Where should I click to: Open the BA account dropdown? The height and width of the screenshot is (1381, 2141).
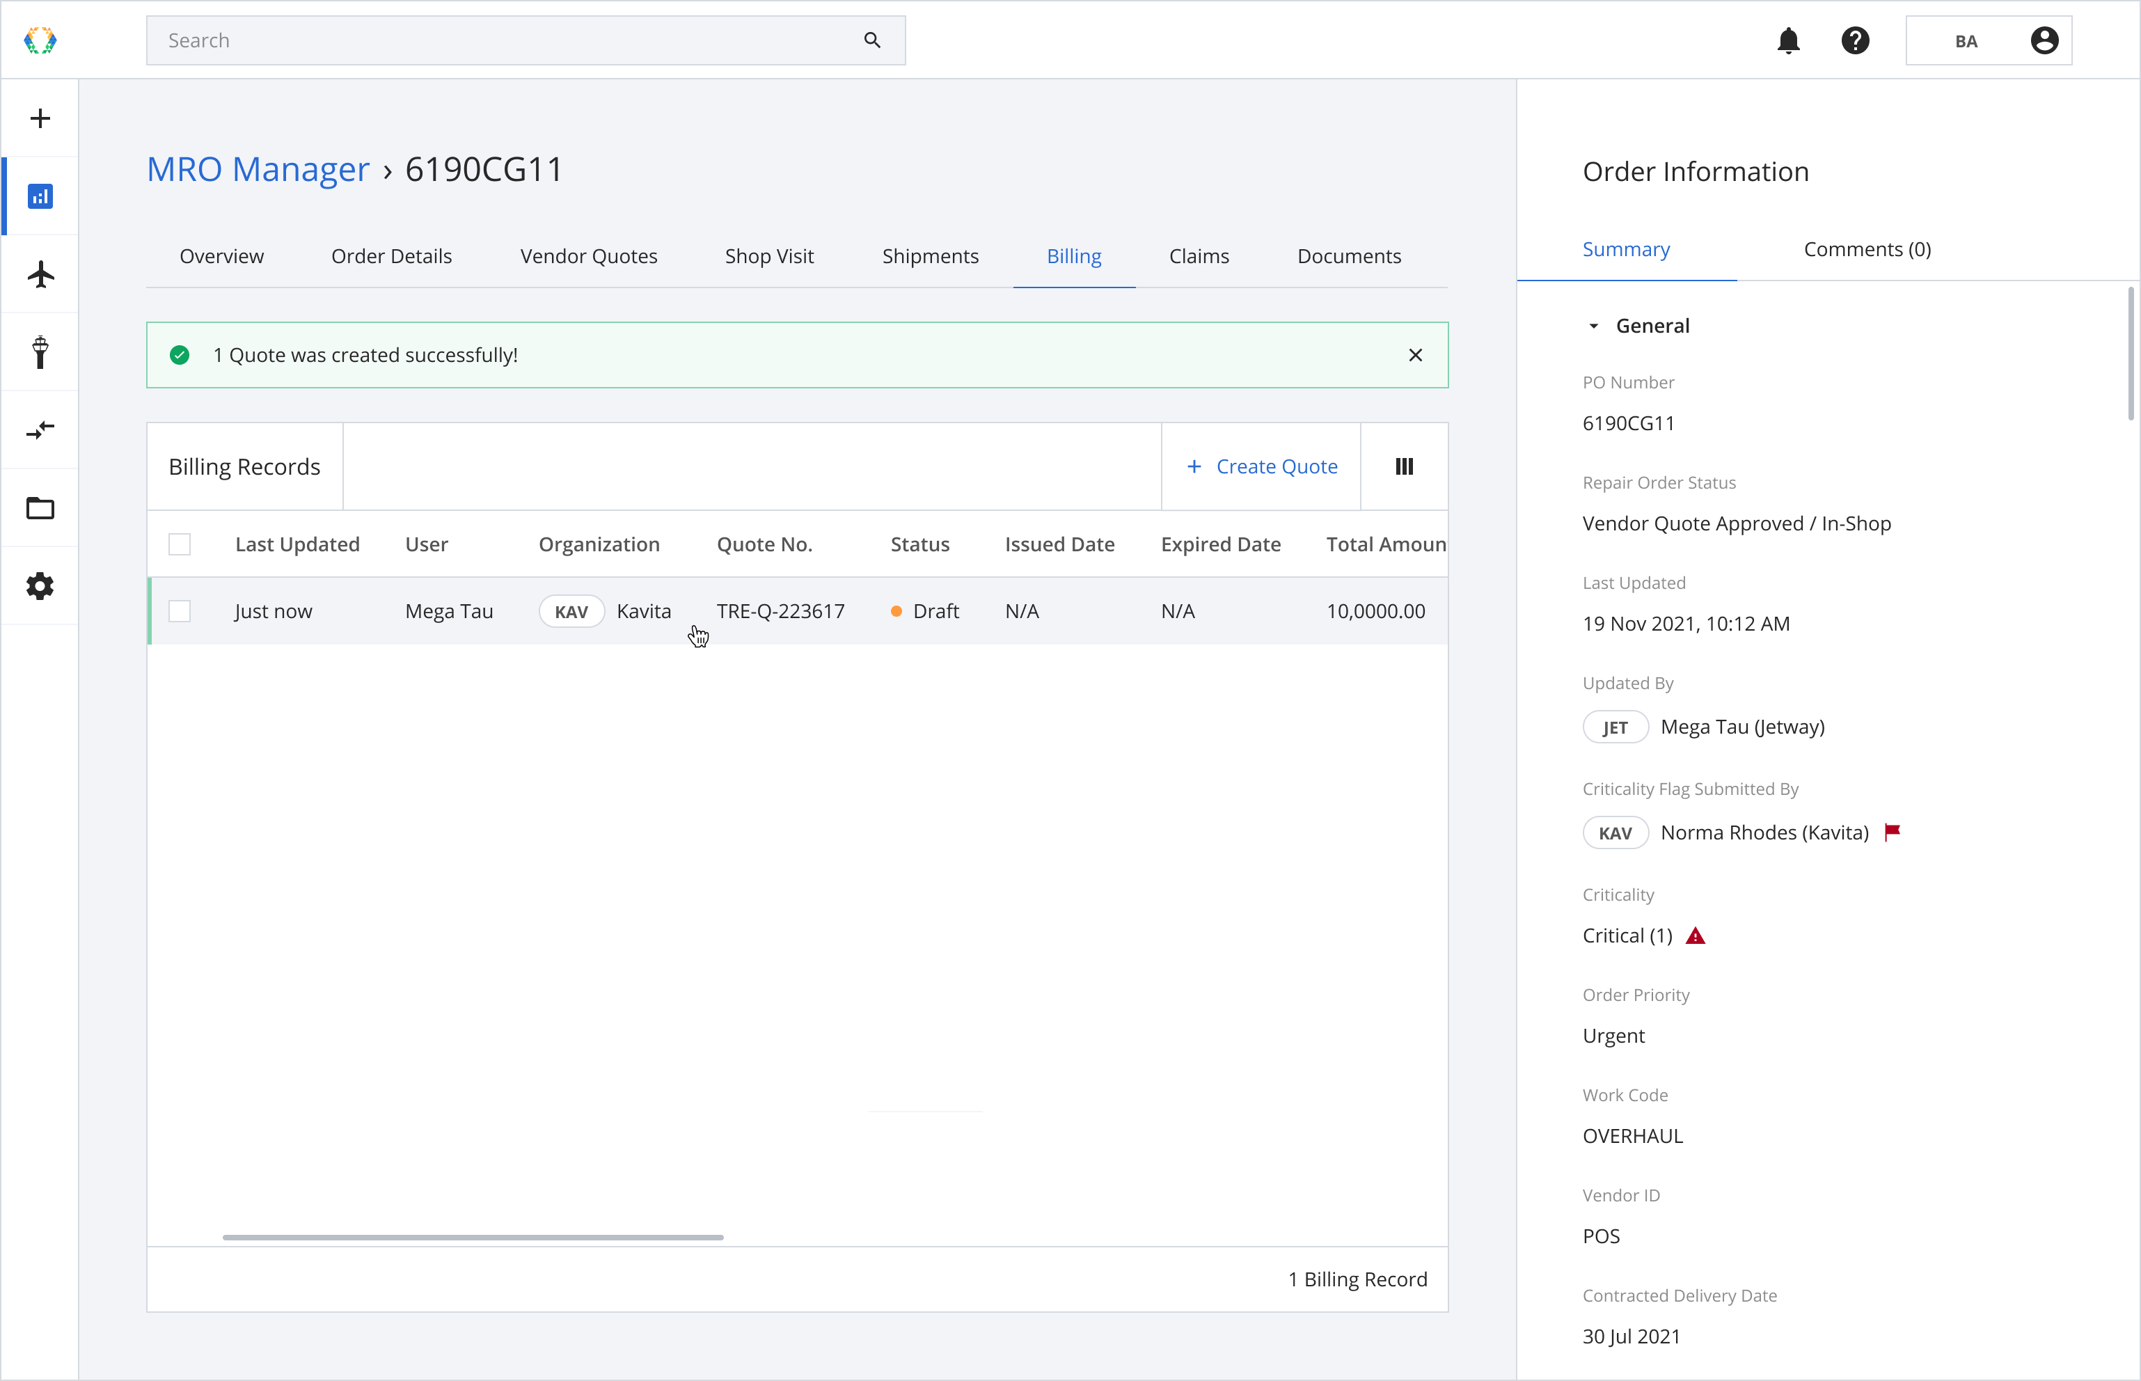point(1989,40)
